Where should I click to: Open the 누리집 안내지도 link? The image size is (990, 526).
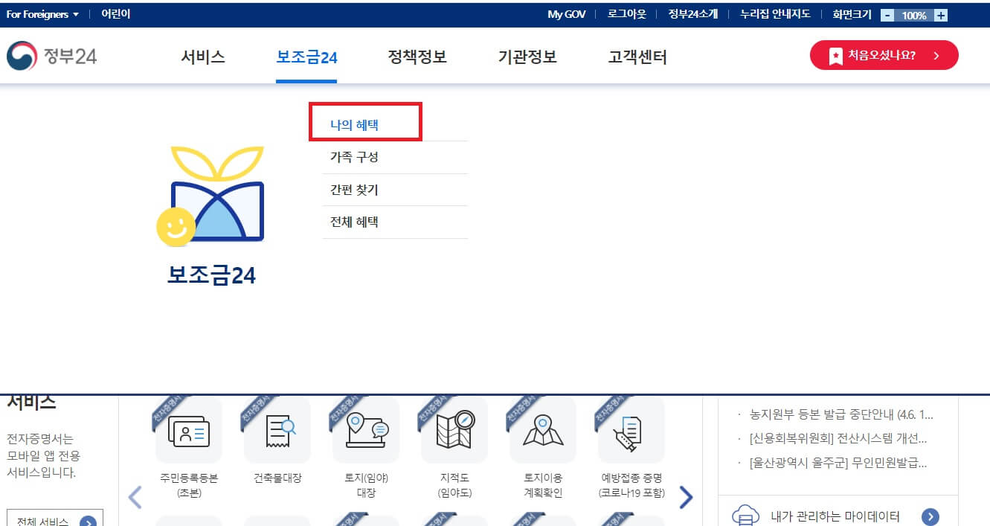(x=775, y=14)
